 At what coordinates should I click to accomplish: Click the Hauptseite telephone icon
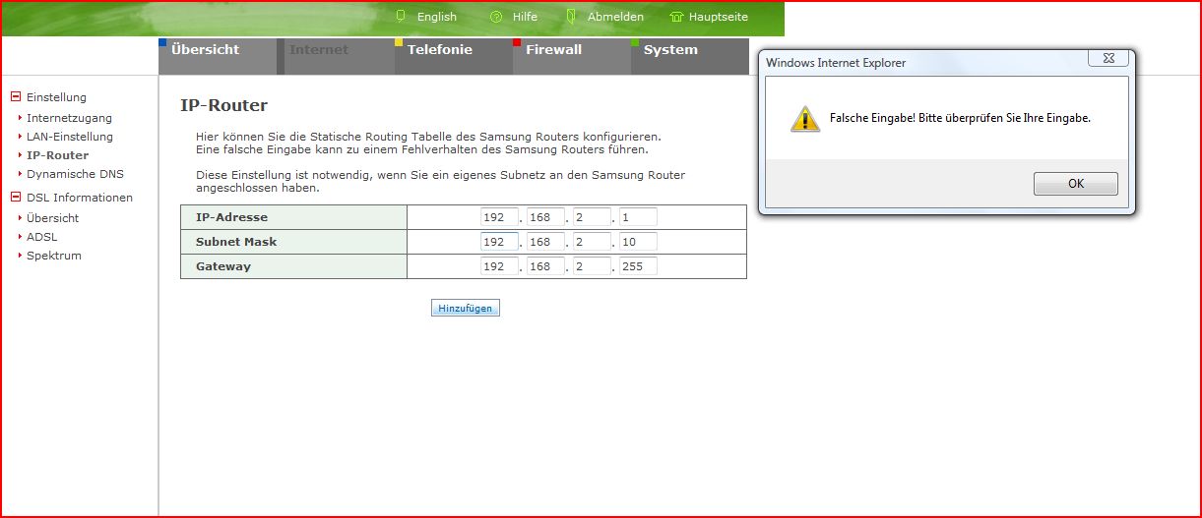(x=676, y=17)
